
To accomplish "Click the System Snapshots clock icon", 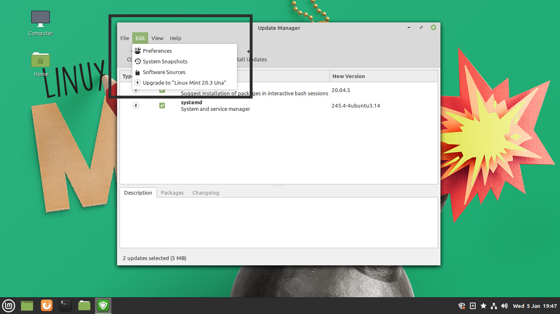I will [138, 61].
